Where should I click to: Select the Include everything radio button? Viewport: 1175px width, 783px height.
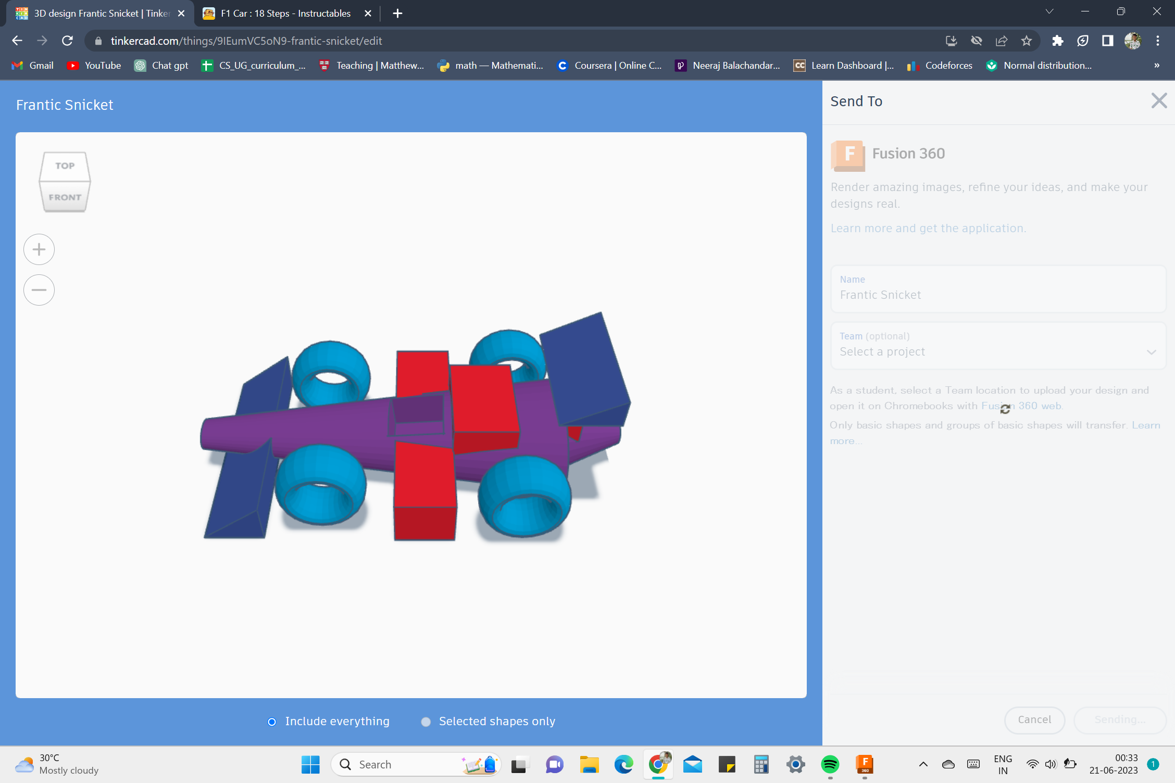coord(271,722)
